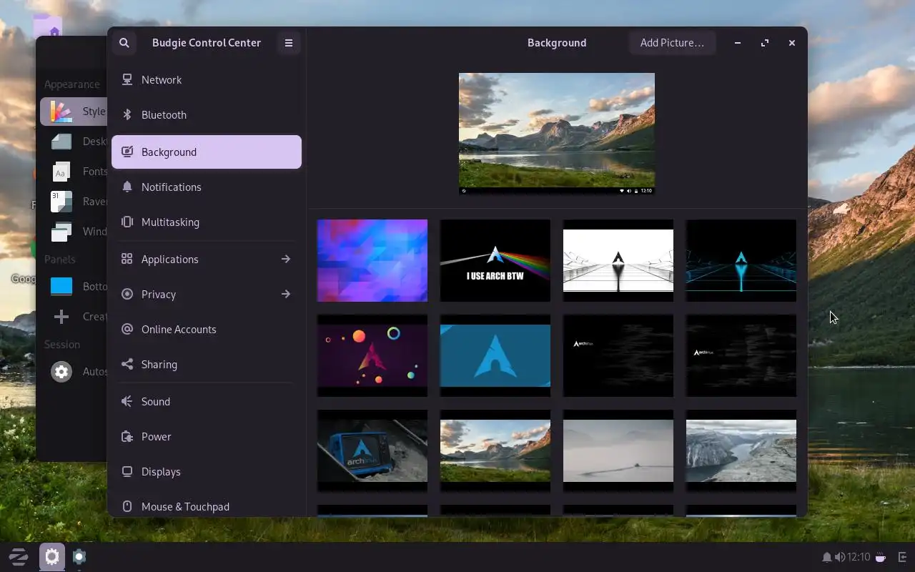Open Online Accounts settings

(207, 330)
